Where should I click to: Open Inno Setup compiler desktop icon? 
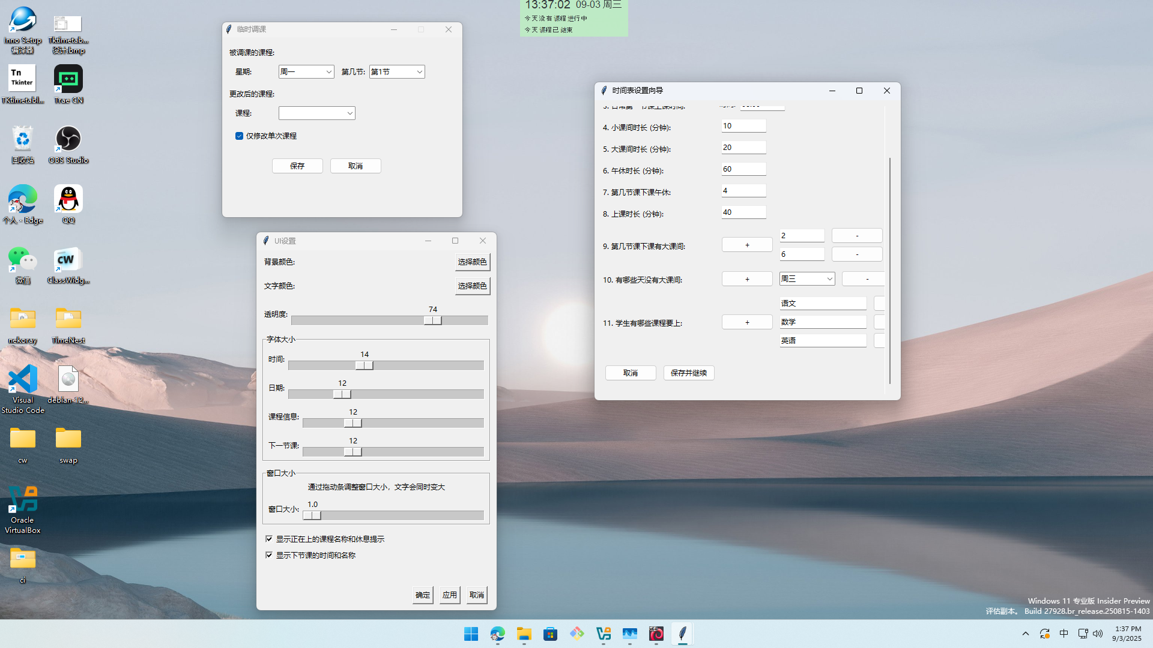(x=23, y=30)
